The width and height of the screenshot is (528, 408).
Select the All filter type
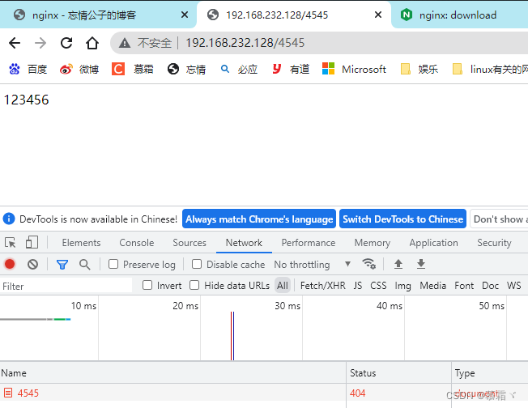point(283,286)
